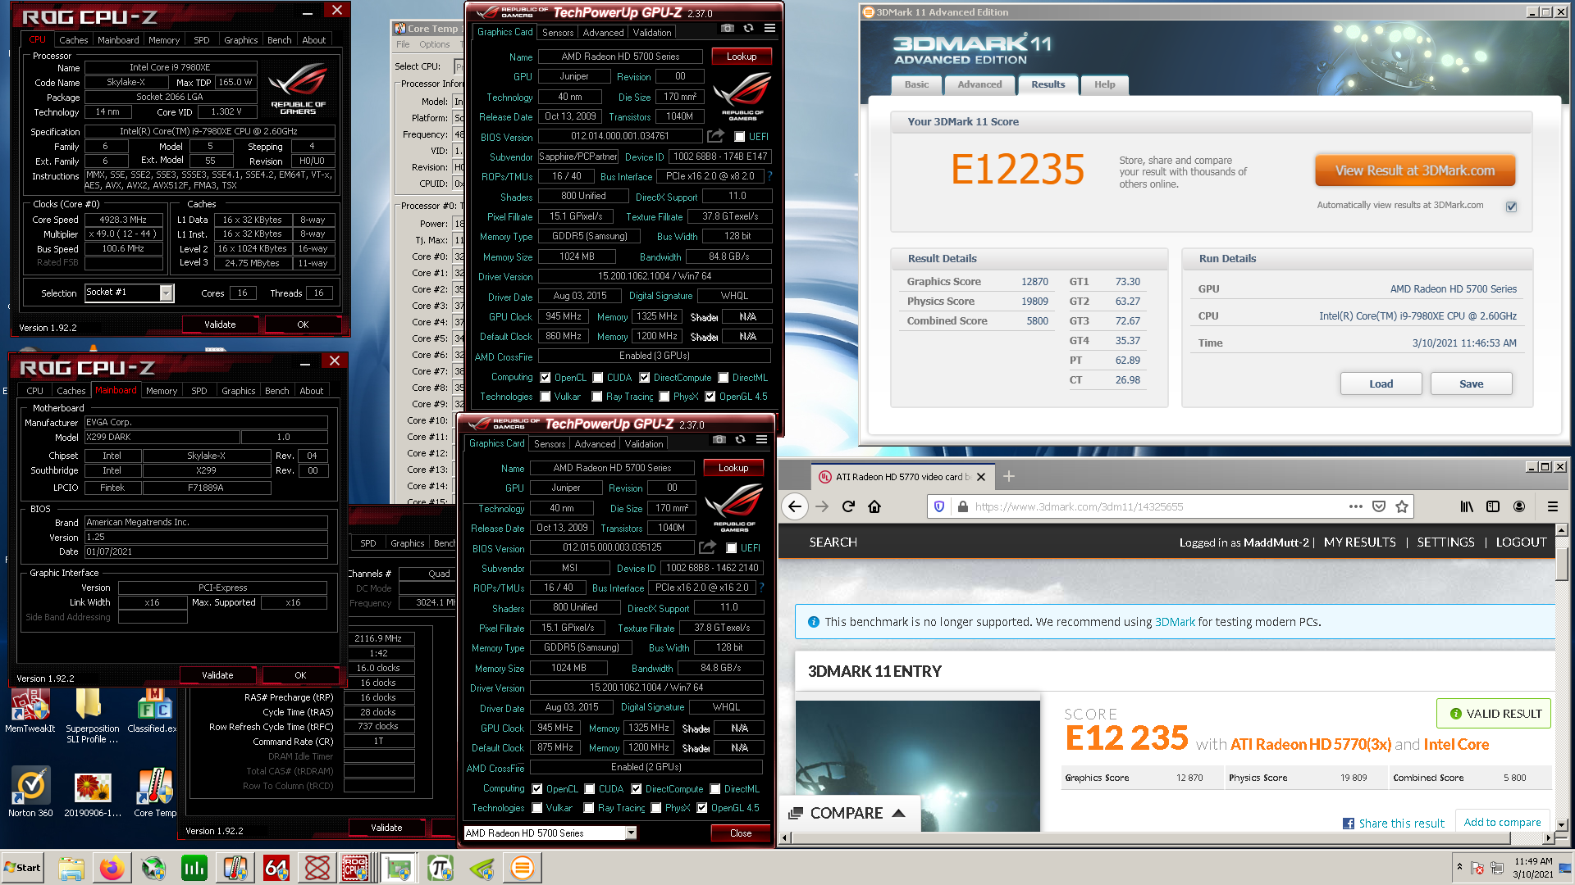Click Firefox vertical scrollbar down arrow
Image resolution: width=1575 pixels, height=885 pixels.
[x=1561, y=824]
